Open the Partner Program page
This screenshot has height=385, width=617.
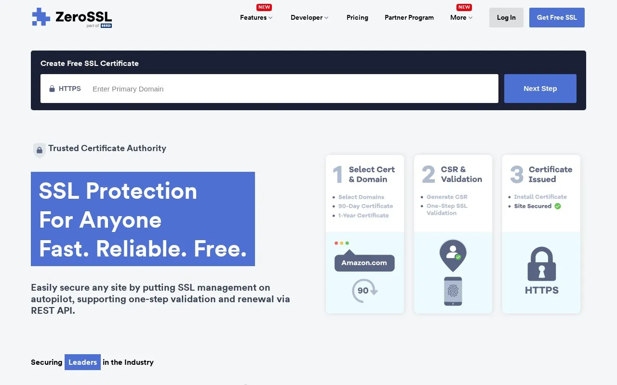coord(409,17)
